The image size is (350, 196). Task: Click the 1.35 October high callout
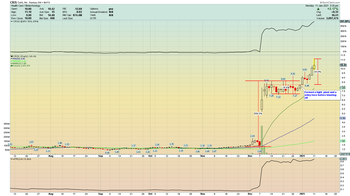(x=172, y=144)
